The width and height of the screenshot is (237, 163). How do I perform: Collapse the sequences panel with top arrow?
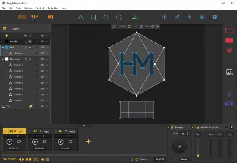click(x=84, y=126)
